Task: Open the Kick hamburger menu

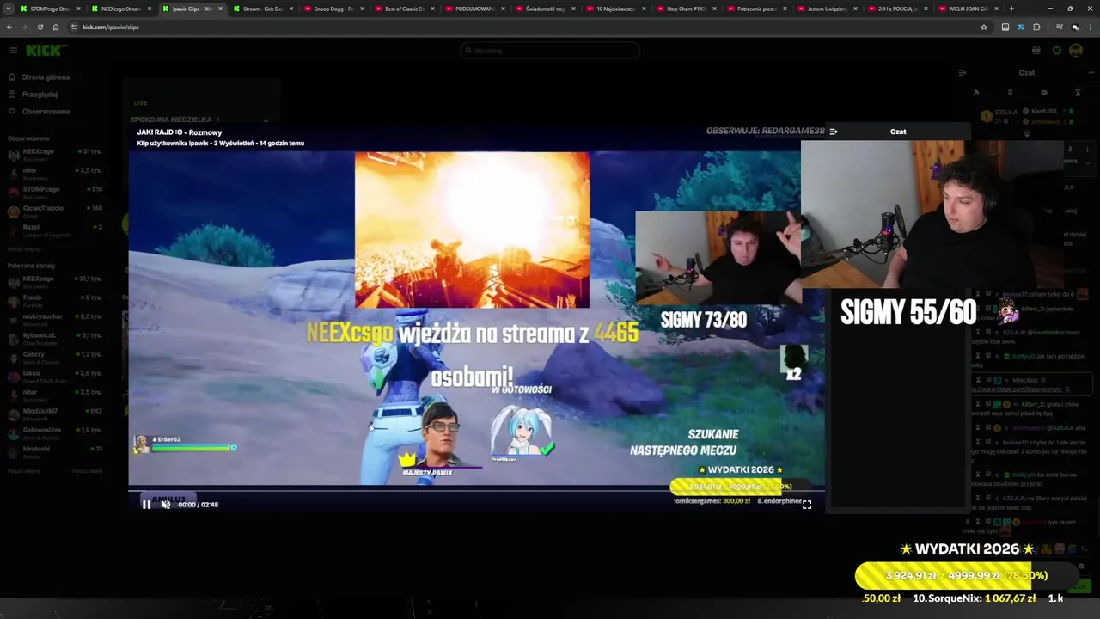Action: [x=13, y=51]
